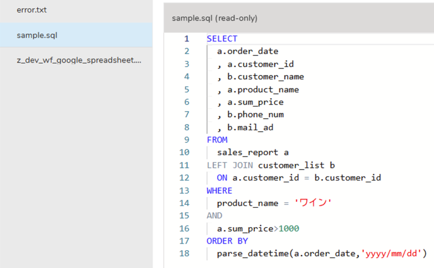Click the green 1000 number on line 16

point(289,229)
